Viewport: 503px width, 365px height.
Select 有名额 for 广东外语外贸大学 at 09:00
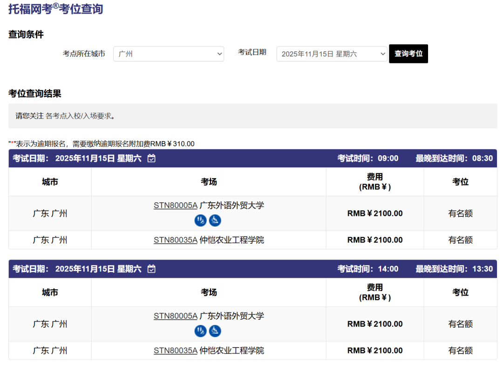click(460, 213)
